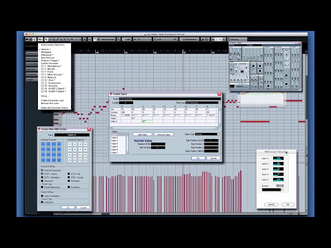Enable the Channel Parameters checkbox
Screen dimensions: 331x248
tap(42, 170)
